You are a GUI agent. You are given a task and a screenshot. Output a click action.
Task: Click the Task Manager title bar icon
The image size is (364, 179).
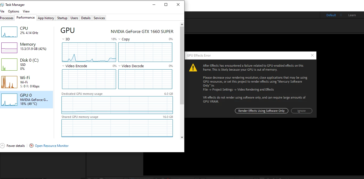tap(2, 5)
